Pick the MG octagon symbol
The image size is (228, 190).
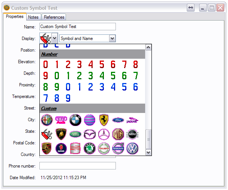coord(118,134)
